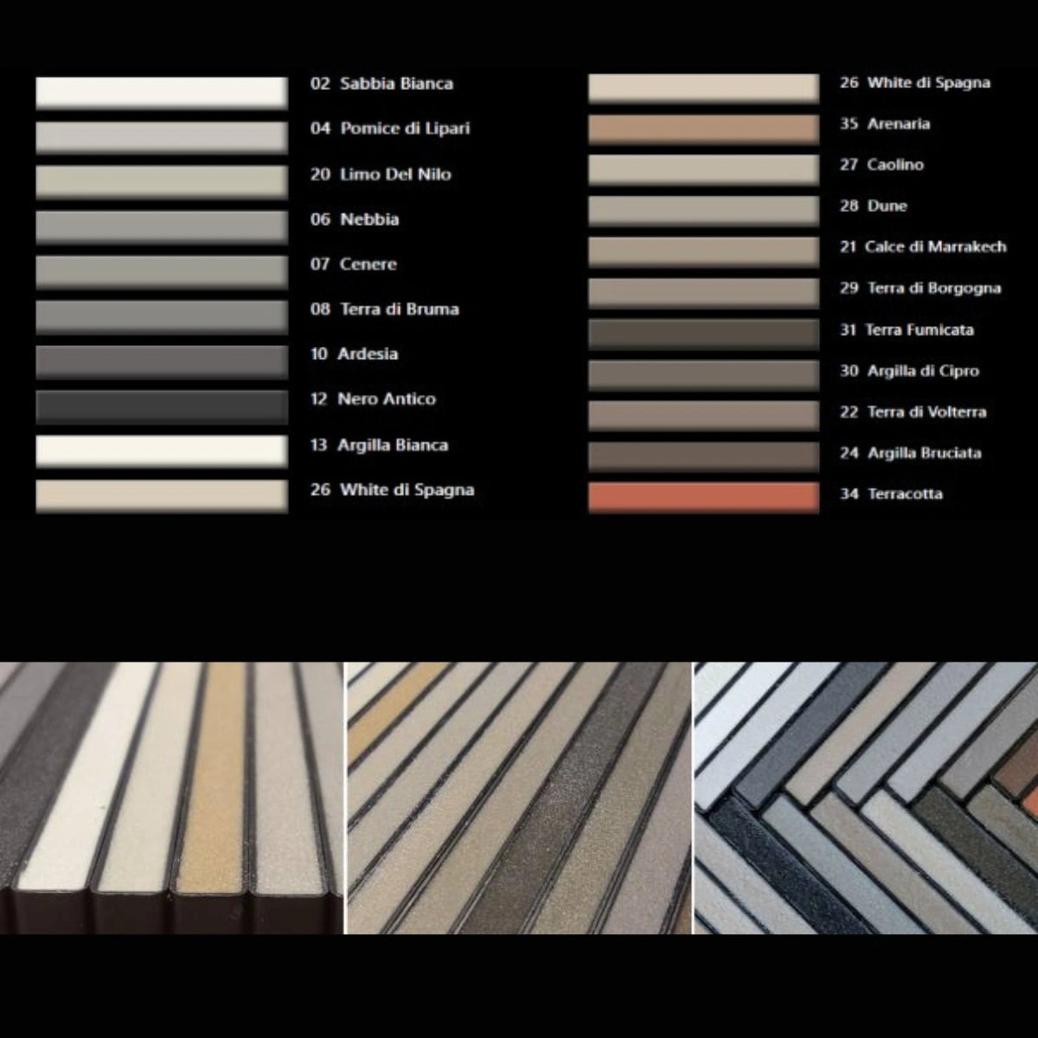Viewport: 1038px width, 1038px height.
Task: Select the '20 Limo Del Nilo' text
Action: tap(381, 174)
